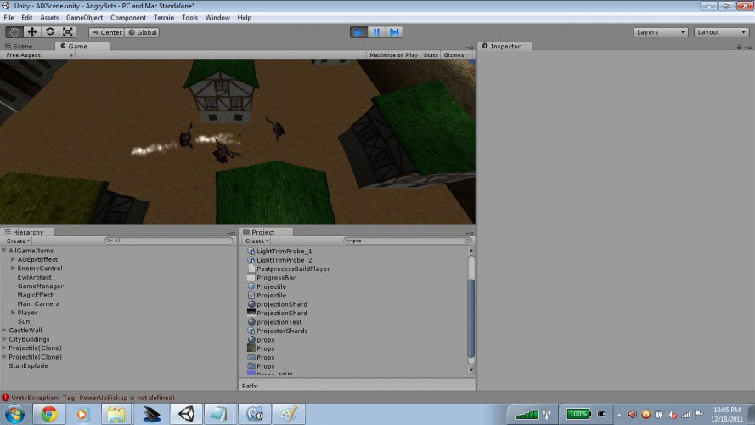
Task: Toggle Global handle rotation
Action: pos(142,32)
